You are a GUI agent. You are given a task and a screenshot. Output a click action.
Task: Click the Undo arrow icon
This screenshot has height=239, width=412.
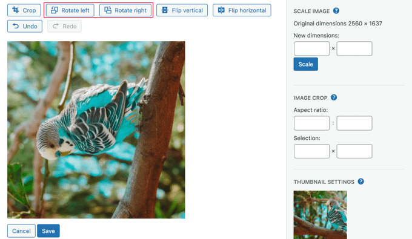point(16,26)
